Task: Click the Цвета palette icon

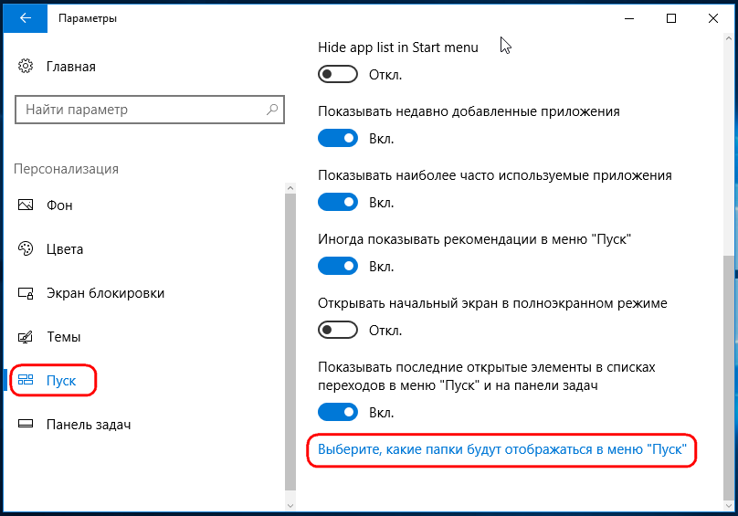Action: tap(26, 249)
